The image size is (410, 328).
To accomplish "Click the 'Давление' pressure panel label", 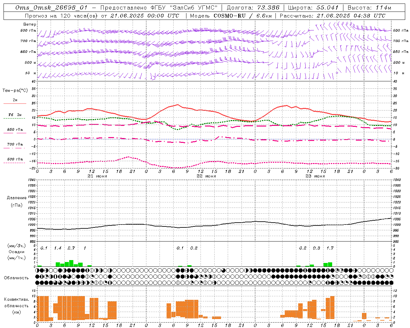I will pyautogui.click(x=17, y=198).
